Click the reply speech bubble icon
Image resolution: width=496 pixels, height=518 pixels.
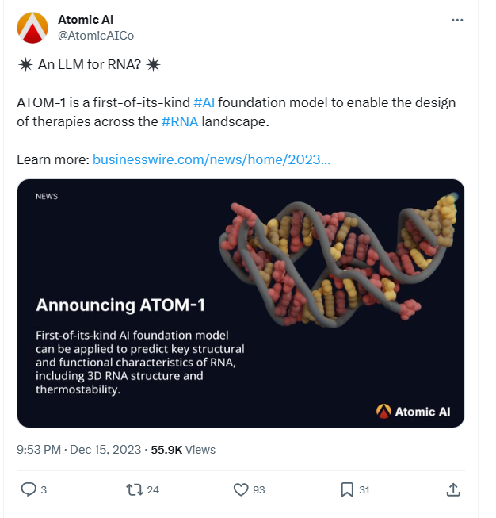[28, 489]
